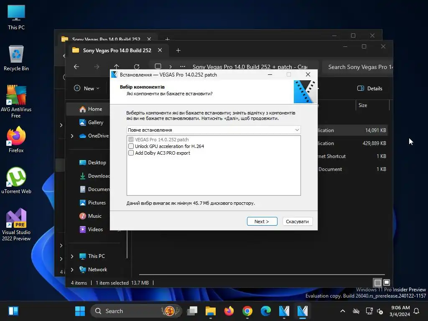Image resolution: width=428 pixels, height=321 pixels.
Task: Go up one folder level
Action: [117, 66]
